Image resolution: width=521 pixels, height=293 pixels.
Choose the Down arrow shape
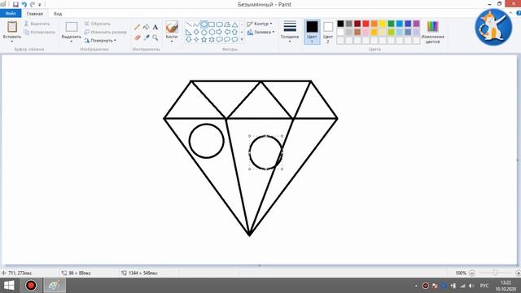coord(188,40)
